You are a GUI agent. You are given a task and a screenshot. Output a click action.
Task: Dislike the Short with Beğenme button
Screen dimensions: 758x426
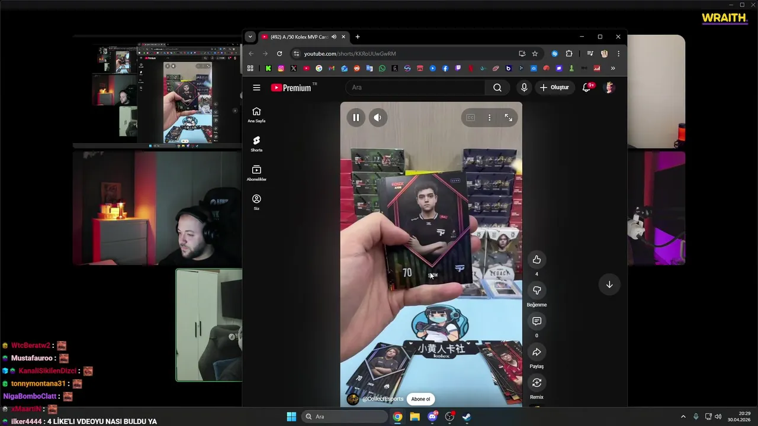pos(537,291)
